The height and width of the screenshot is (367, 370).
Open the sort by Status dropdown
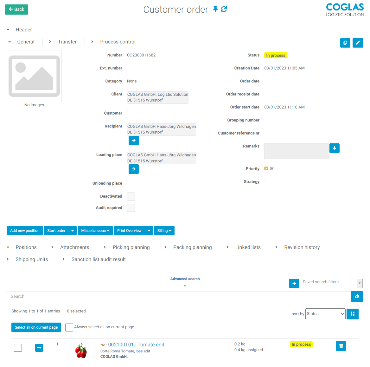[x=325, y=314]
